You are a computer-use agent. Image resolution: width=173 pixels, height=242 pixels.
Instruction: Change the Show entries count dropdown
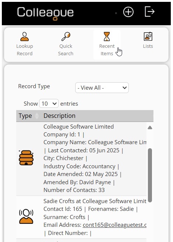[x=49, y=103]
